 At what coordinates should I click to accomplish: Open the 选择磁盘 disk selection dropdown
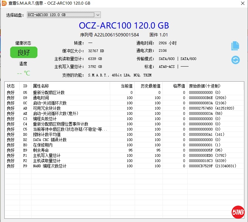(64, 15)
